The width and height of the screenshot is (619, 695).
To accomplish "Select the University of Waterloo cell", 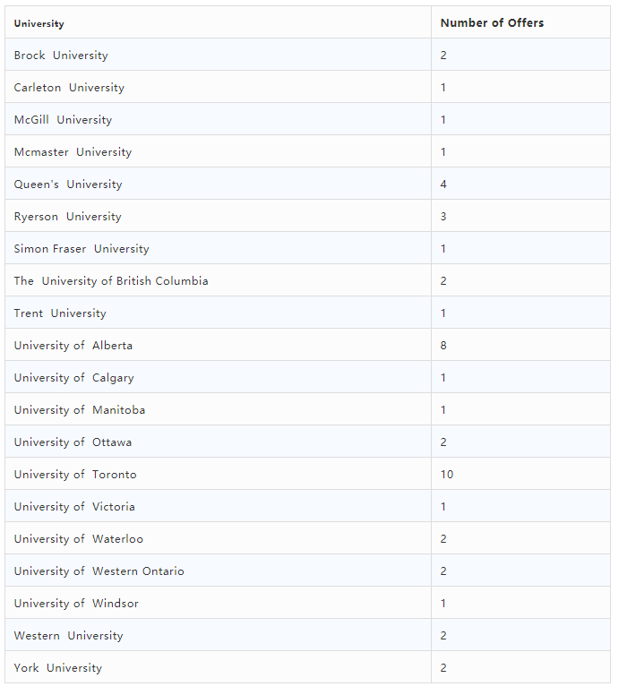I will (79, 539).
